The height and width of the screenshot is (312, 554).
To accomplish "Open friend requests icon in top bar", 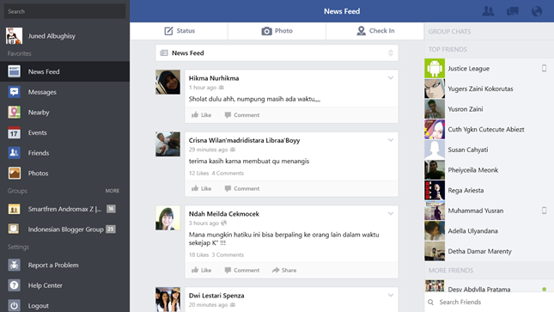I will (488, 11).
